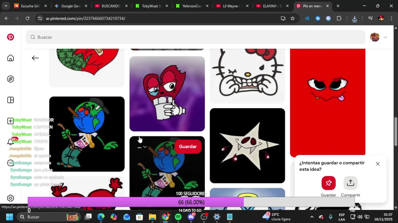
Task: View site information icon in address bar
Action: click(40, 18)
